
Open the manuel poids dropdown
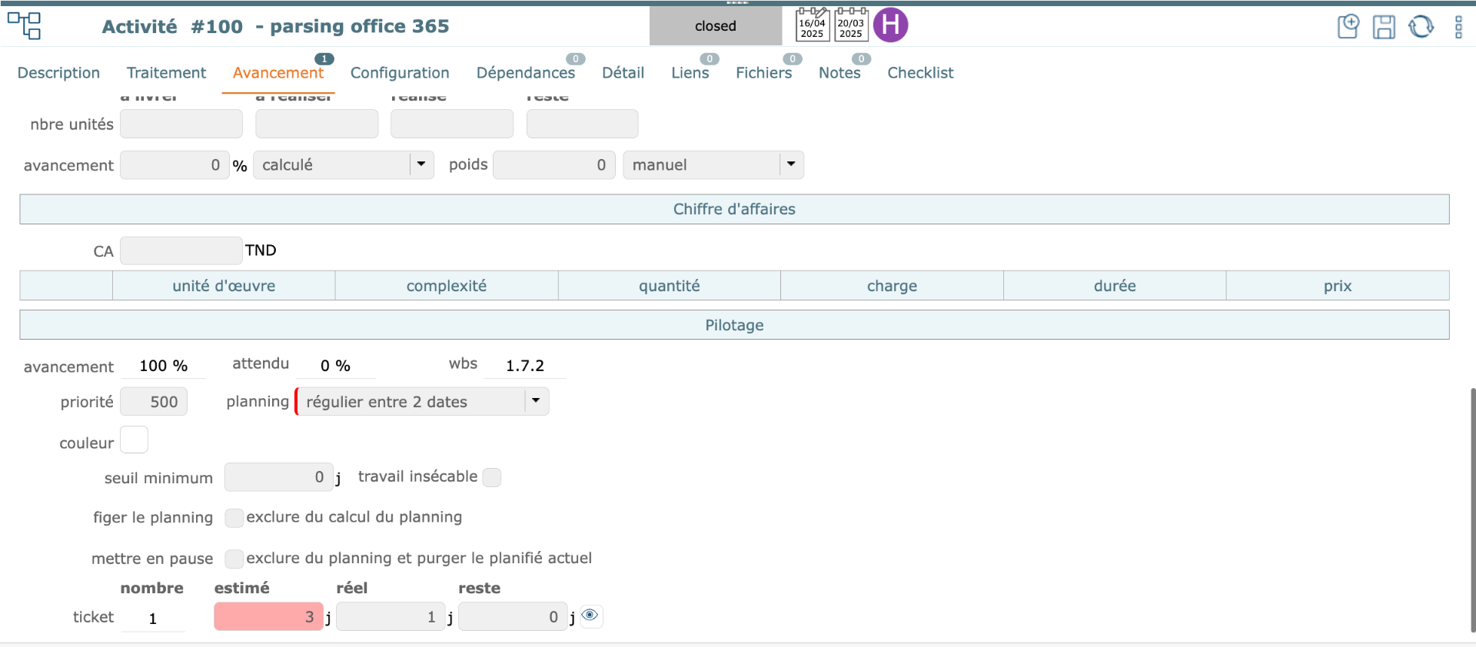[790, 164]
